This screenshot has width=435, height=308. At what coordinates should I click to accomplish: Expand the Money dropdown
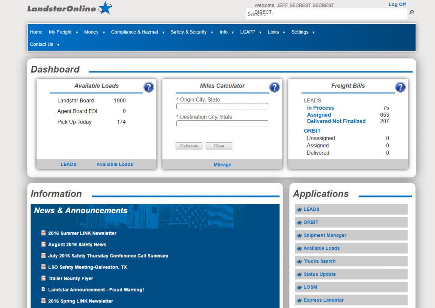click(x=92, y=32)
